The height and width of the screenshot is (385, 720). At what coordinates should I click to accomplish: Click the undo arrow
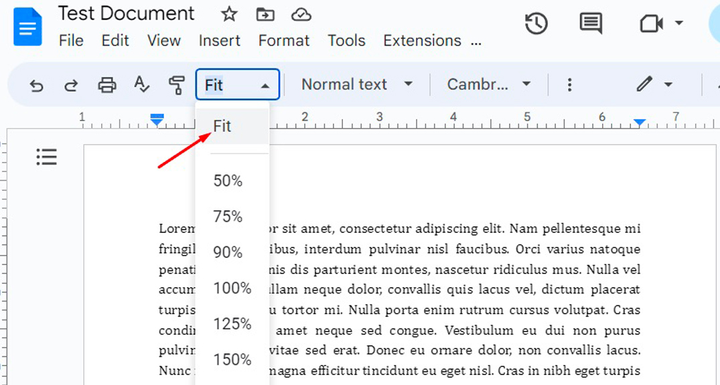pos(36,85)
